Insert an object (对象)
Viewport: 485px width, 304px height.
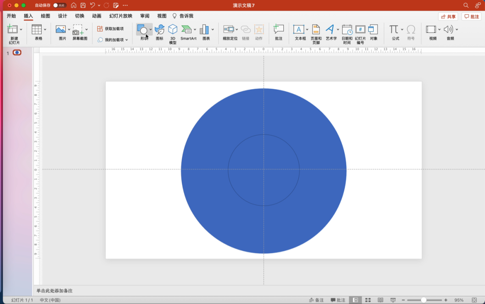point(373,32)
